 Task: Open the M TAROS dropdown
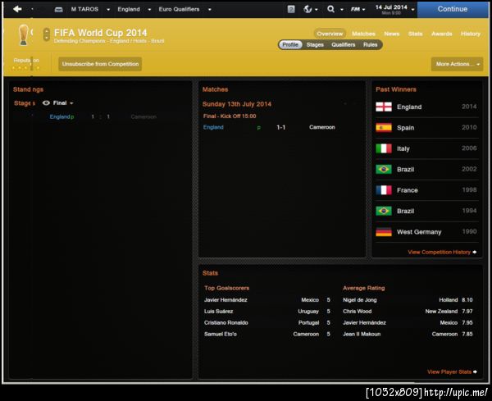pos(108,10)
